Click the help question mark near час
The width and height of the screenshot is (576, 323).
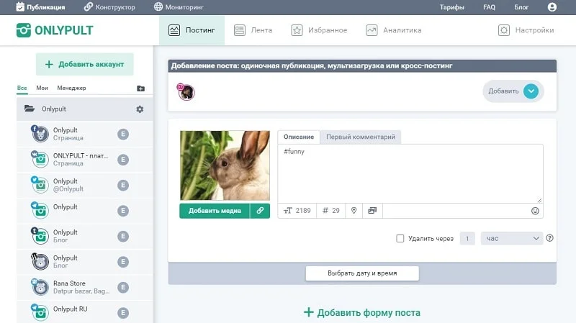click(x=550, y=238)
